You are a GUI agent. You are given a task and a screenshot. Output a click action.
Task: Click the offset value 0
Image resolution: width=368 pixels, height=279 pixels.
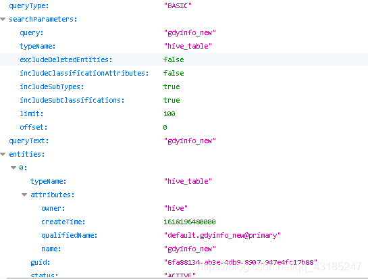click(165, 127)
